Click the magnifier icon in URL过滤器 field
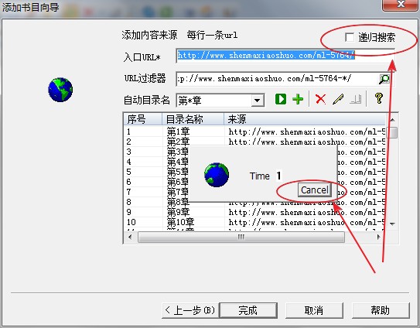420x328 pixels. pos(384,79)
